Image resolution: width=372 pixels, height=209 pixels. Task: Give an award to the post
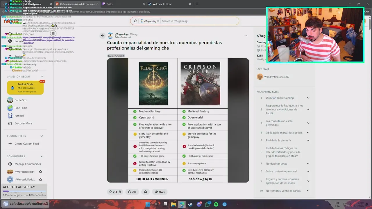pos(146,192)
